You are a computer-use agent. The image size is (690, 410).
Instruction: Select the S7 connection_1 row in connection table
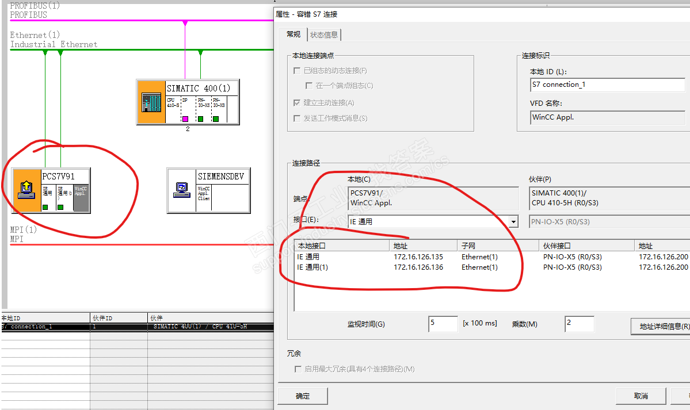(x=138, y=327)
